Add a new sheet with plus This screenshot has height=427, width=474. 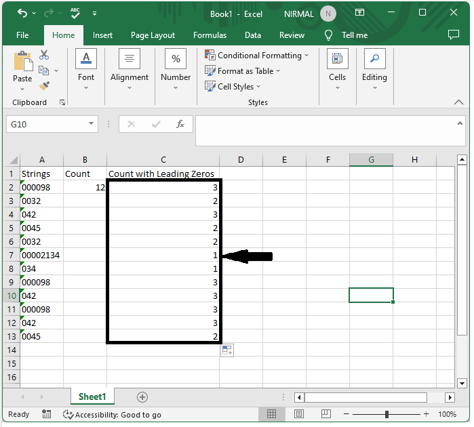[x=142, y=397]
